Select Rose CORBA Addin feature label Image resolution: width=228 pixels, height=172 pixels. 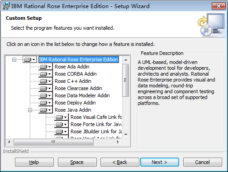[x=76, y=74]
